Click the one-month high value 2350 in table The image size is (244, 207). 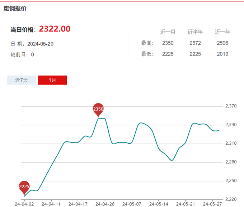[x=168, y=43]
